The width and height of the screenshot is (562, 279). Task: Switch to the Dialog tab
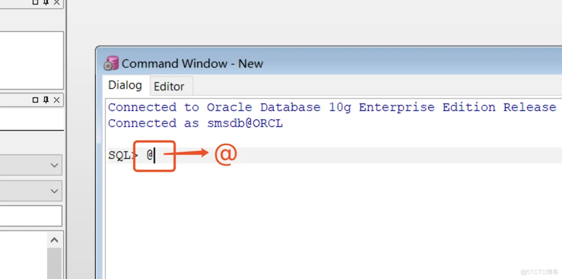pyautogui.click(x=125, y=85)
